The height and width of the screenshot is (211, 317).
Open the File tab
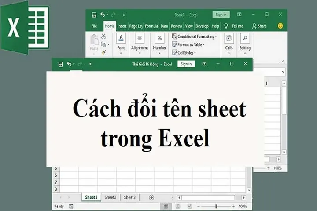(94, 26)
